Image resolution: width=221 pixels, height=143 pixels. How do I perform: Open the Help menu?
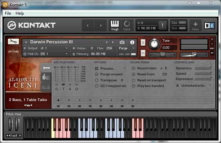[20, 13]
